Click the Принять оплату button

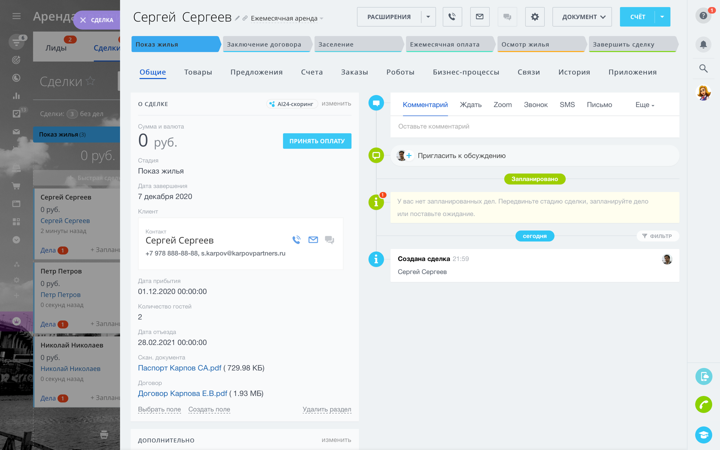[317, 141]
